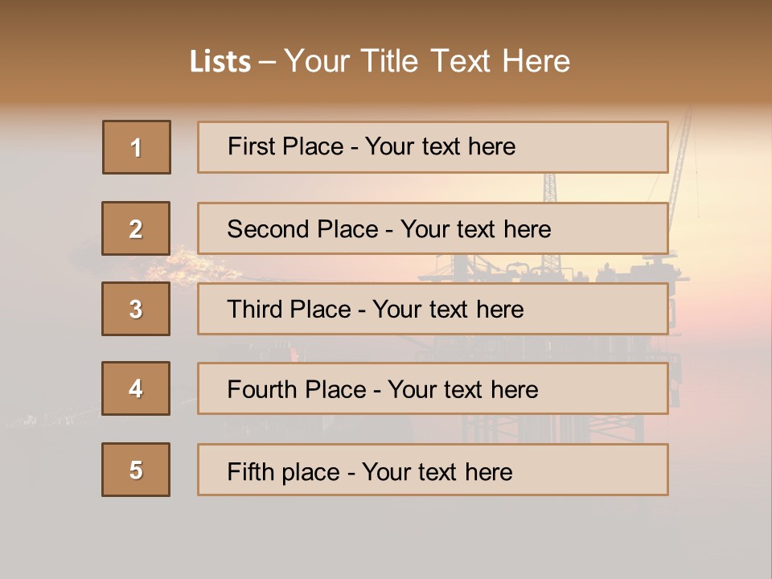Click the number 5 box
The height and width of the screenshot is (579, 772).
(136, 470)
